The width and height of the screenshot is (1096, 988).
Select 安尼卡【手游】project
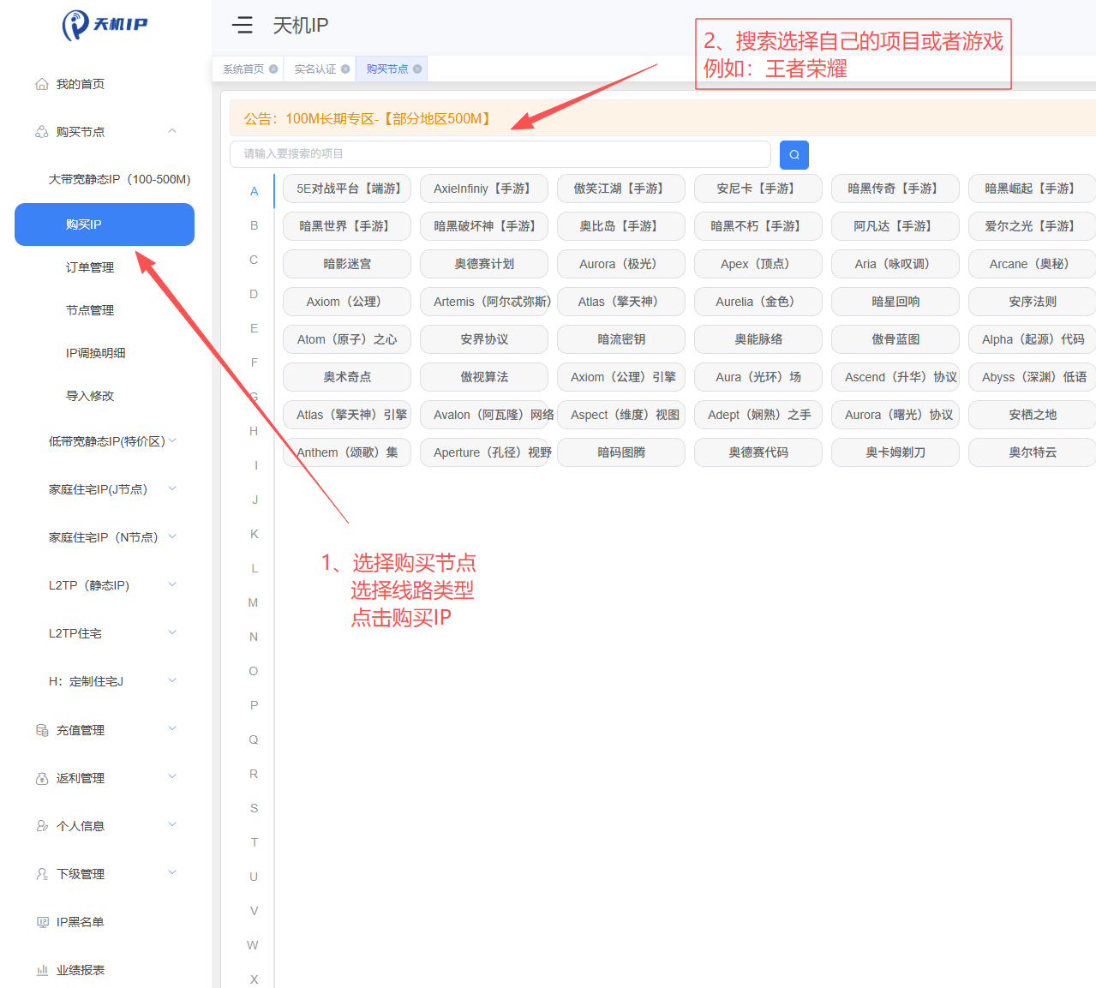758,189
